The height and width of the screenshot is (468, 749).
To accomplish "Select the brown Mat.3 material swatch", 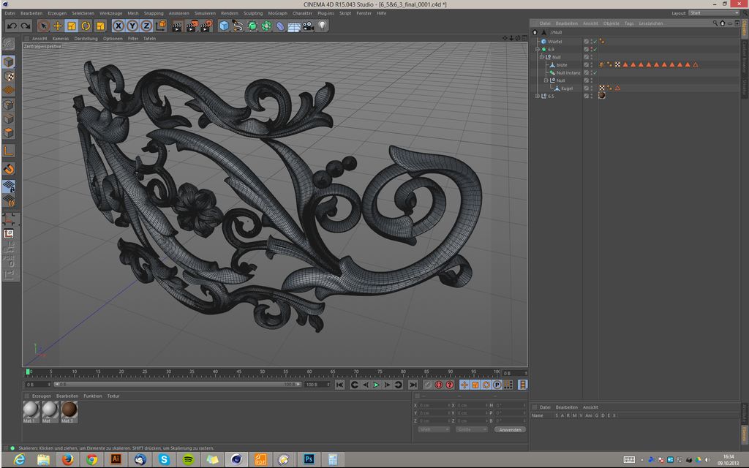I will click(69, 410).
